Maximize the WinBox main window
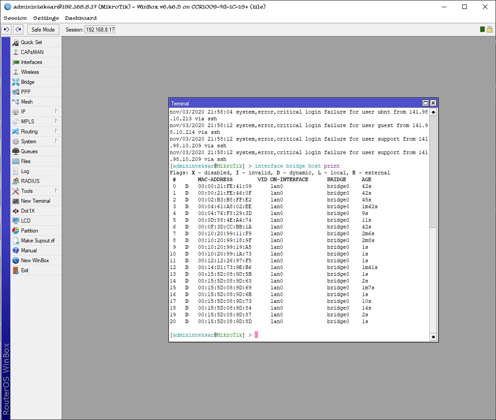 (464, 7)
